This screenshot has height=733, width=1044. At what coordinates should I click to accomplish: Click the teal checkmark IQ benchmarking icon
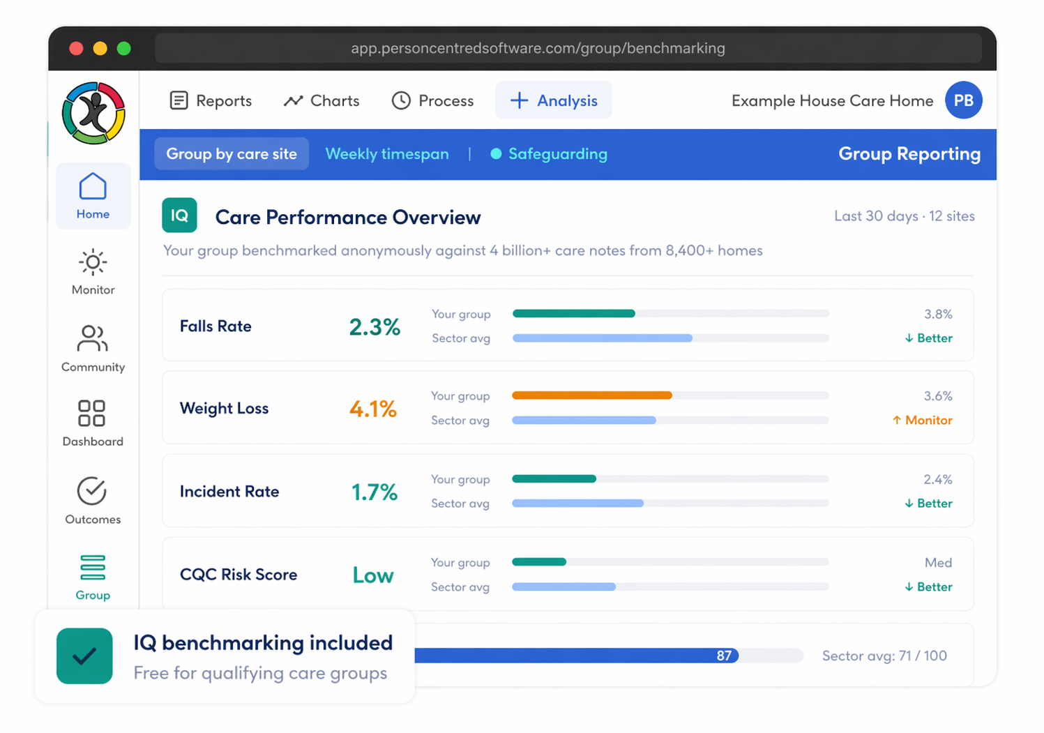84,656
